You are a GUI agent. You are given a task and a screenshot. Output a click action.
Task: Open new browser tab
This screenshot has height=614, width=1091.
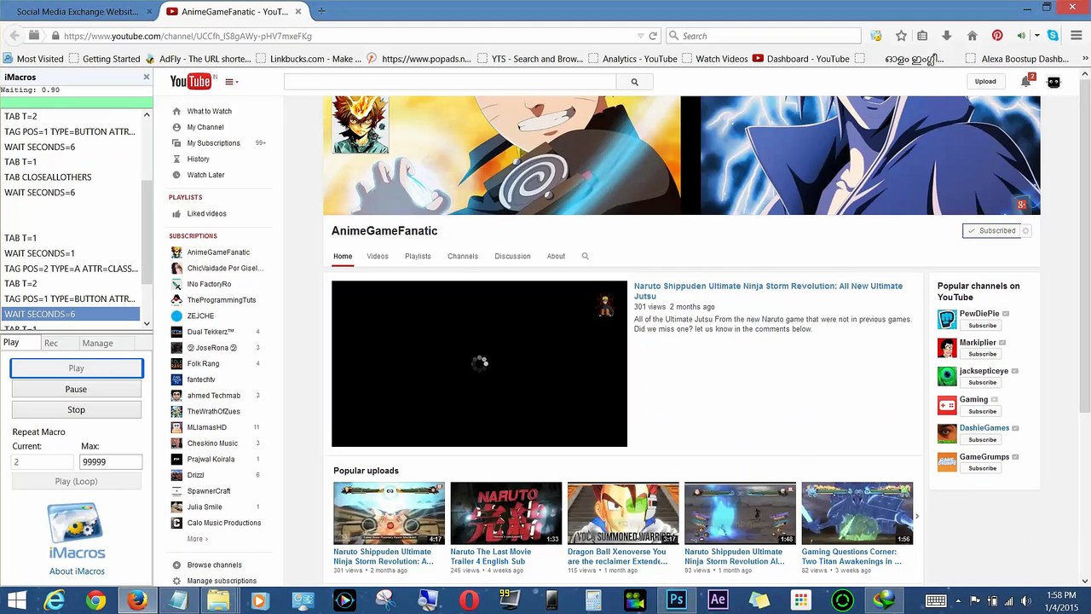321,11
